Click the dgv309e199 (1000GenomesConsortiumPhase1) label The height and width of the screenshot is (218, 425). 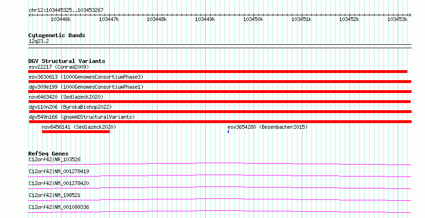click(86, 87)
